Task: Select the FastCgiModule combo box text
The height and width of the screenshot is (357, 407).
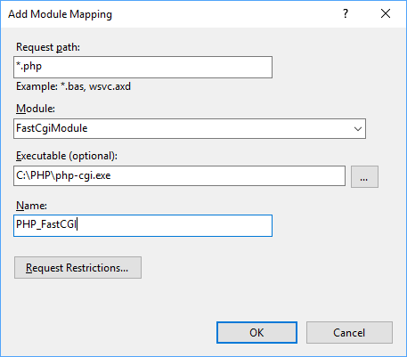Action: tap(52, 128)
